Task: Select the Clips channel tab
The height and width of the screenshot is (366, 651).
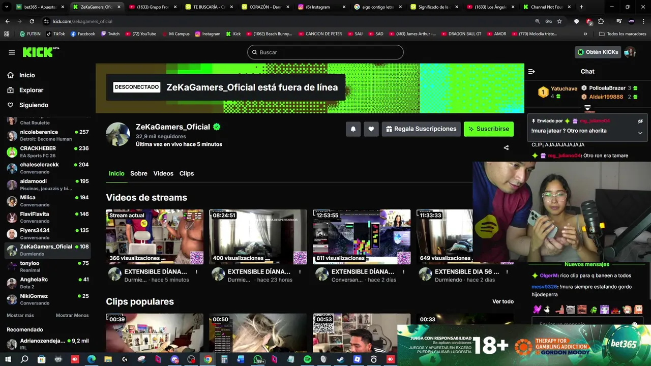Action: coord(187,173)
